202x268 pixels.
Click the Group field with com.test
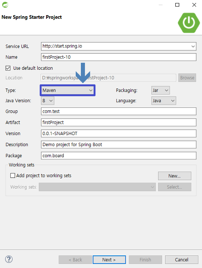[x=119, y=111]
